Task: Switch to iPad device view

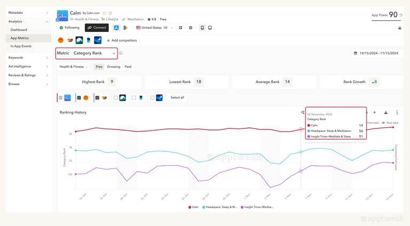Action: click(210, 28)
